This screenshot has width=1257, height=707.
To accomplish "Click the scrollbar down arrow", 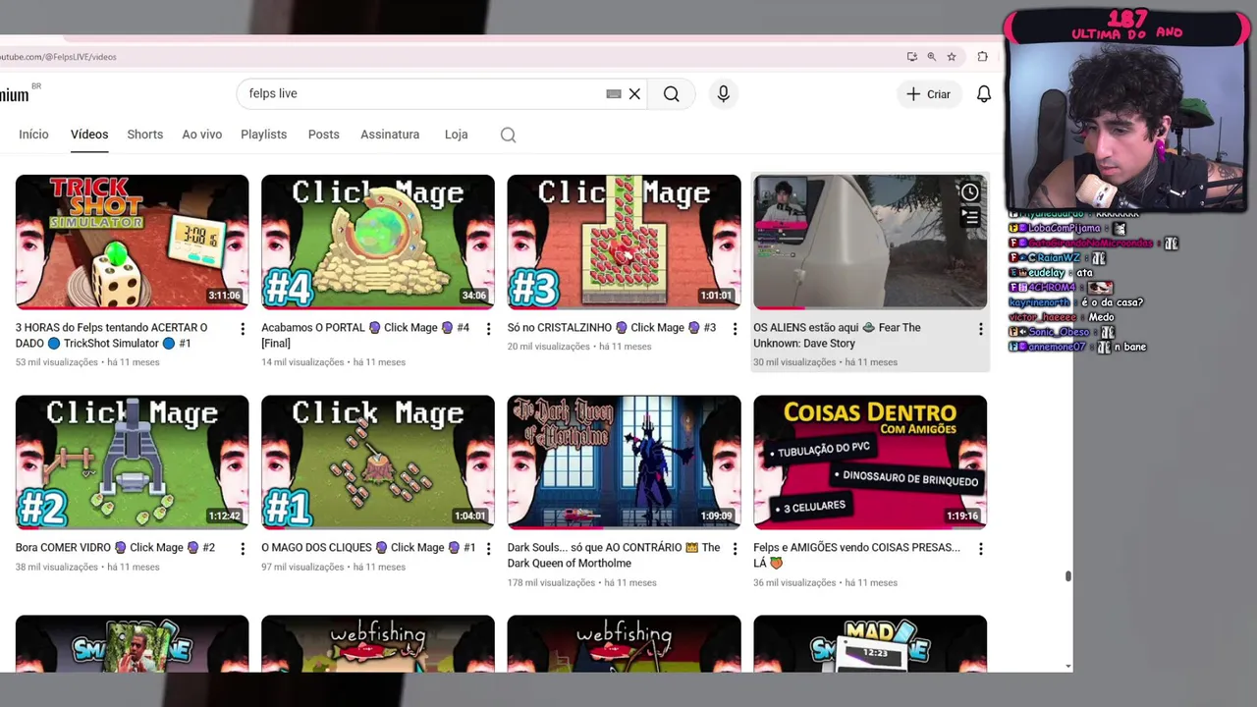I will click(1067, 667).
